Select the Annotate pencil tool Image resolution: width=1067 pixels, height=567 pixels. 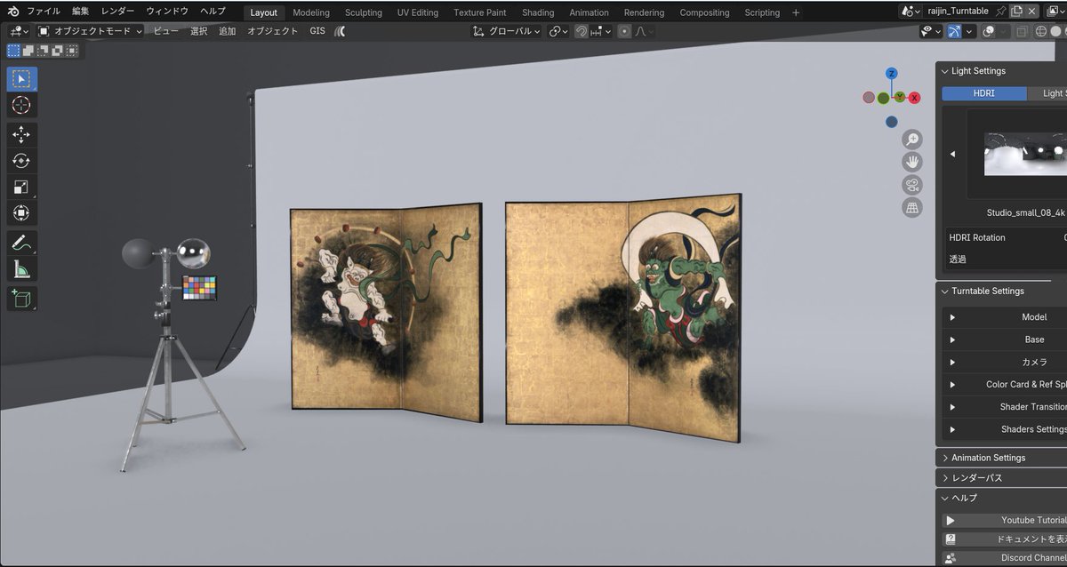coord(21,242)
